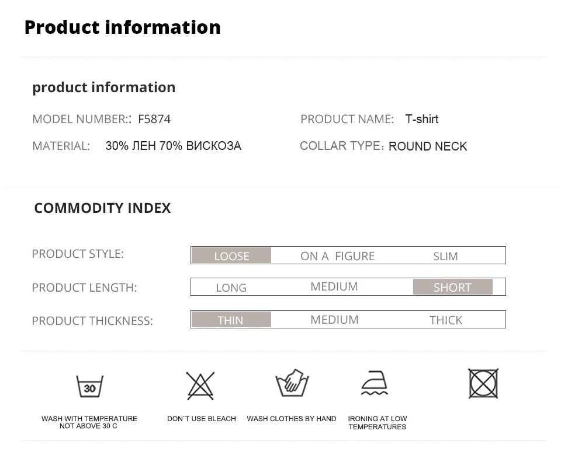The height and width of the screenshot is (455, 561).
Task: Click the hand wash basin icon
Action: click(x=292, y=384)
